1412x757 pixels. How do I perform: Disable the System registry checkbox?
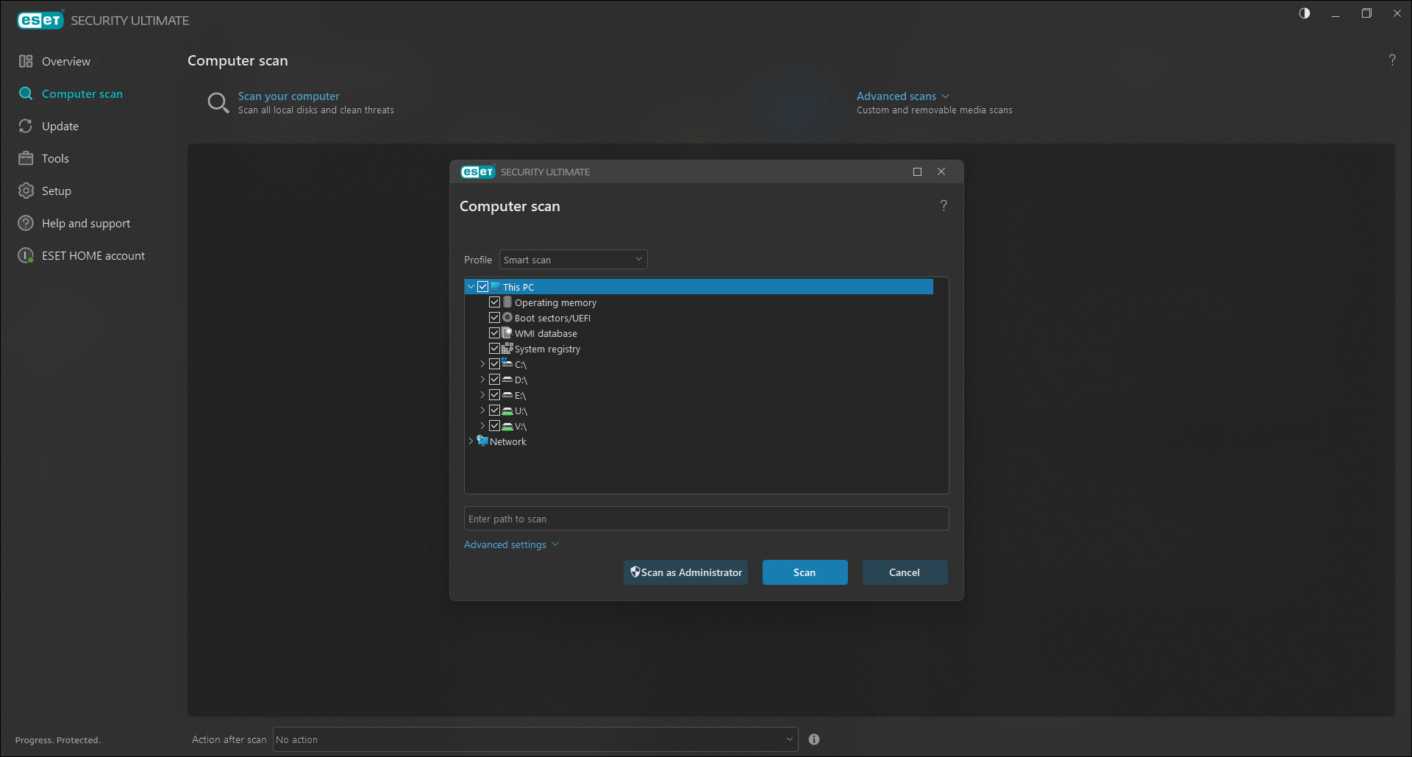(x=495, y=349)
